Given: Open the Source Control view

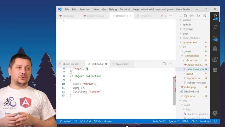Looking at the screenshot, I should coord(215,38).
